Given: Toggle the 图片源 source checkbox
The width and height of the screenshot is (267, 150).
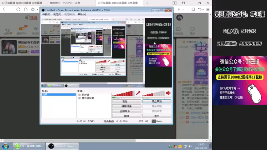Looking at the screenshot, I should pyautogui.click(x=79, y=95).
